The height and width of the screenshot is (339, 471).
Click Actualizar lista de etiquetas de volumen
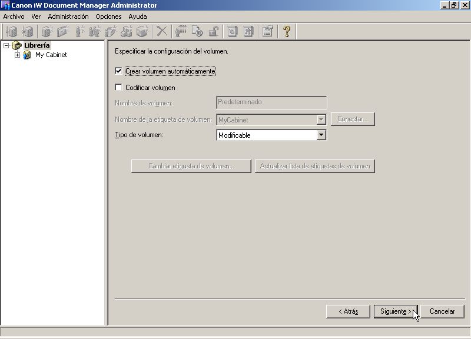[x=315, y=166]
